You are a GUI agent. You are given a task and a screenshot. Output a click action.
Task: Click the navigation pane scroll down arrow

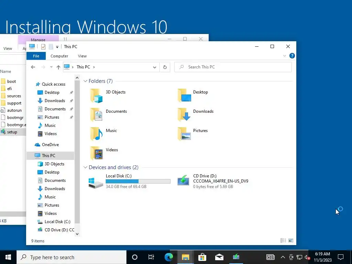77,234
